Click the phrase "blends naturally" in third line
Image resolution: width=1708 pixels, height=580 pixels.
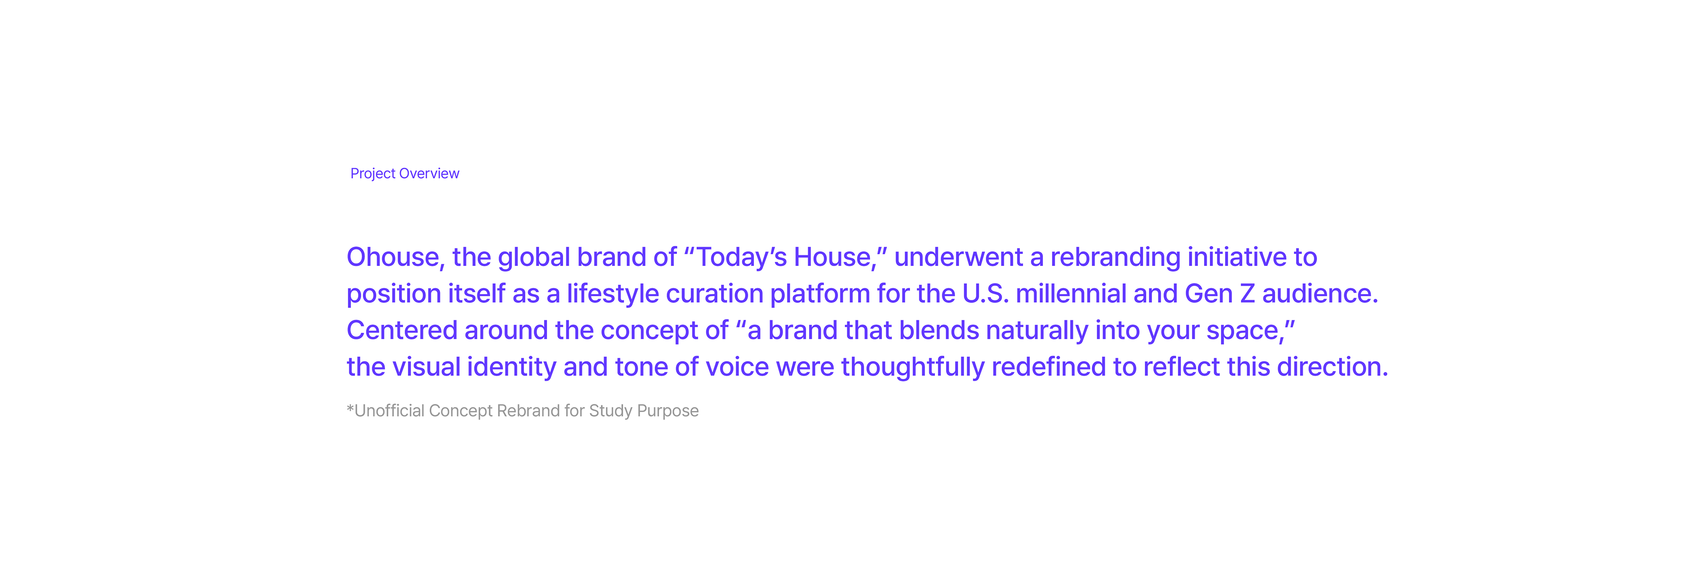(993, 330)
